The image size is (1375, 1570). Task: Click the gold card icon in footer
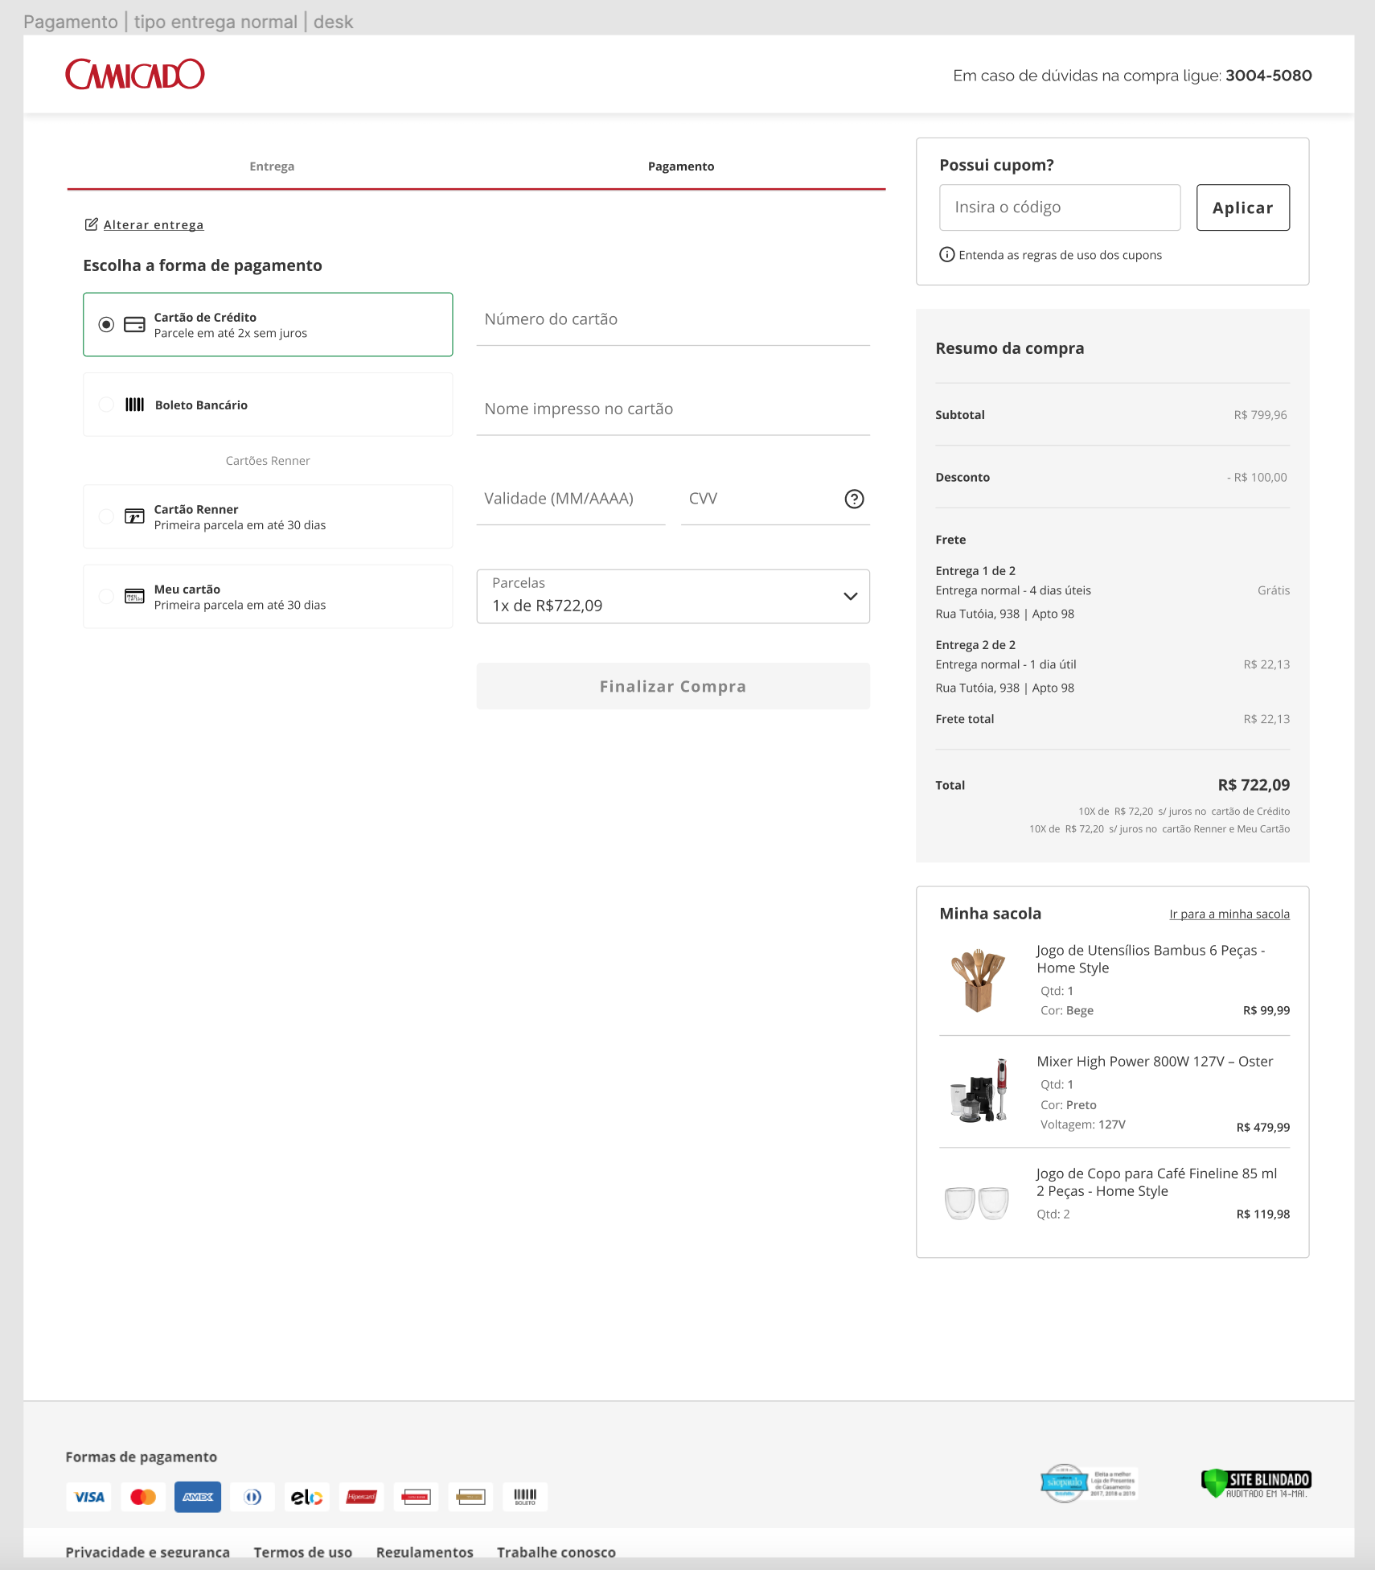[471, 1497]
